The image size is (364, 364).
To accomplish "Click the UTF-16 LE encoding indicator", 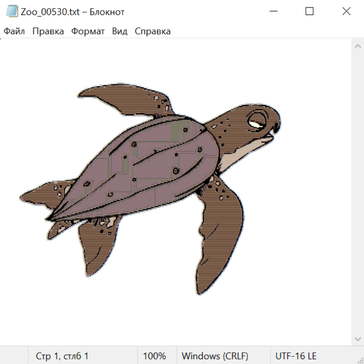I will 296,356.
